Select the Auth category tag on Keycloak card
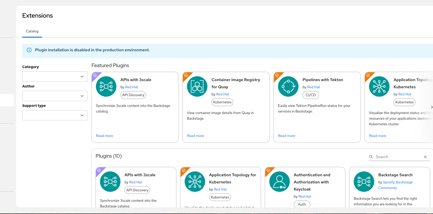The image size is (433, 214). (x=302, y=204)
